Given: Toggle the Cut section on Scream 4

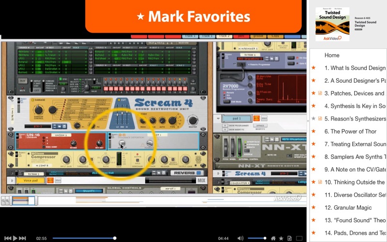Looking at the screenshot, I should [119, 100].
